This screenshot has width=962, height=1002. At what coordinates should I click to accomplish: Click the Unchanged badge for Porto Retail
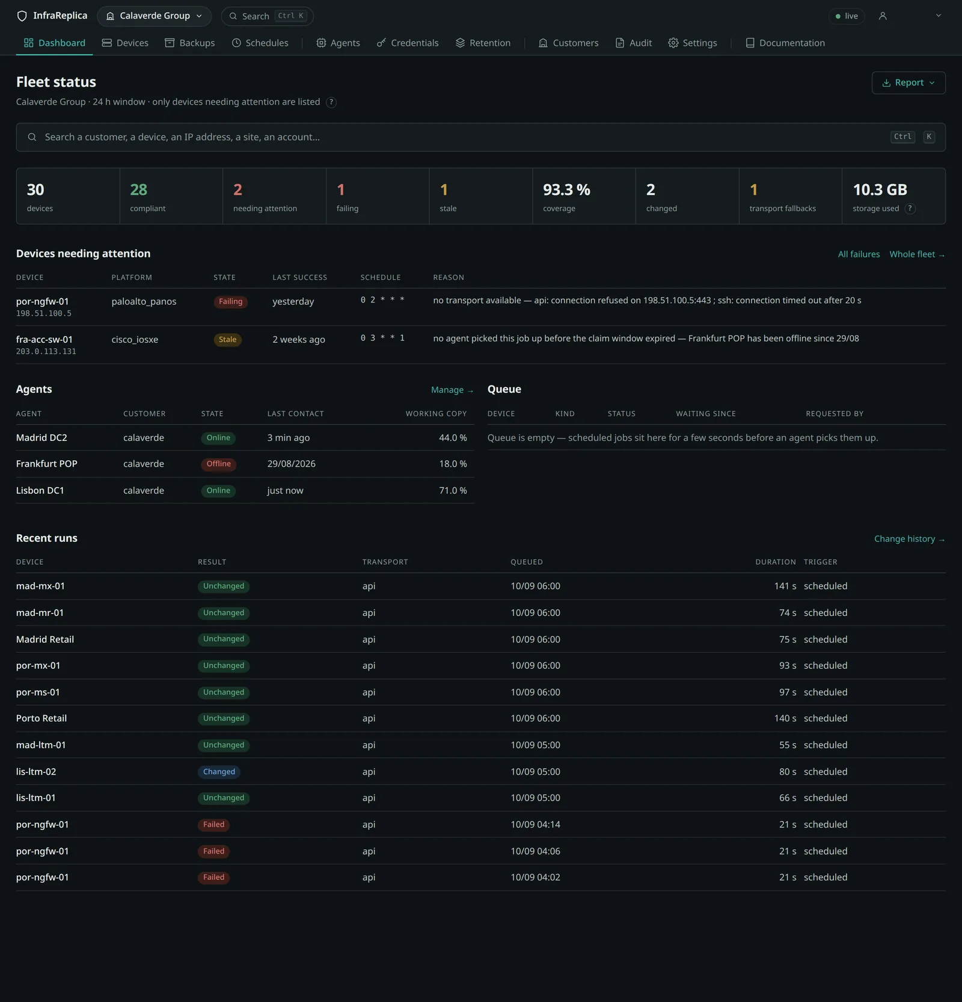pos(224,719)
